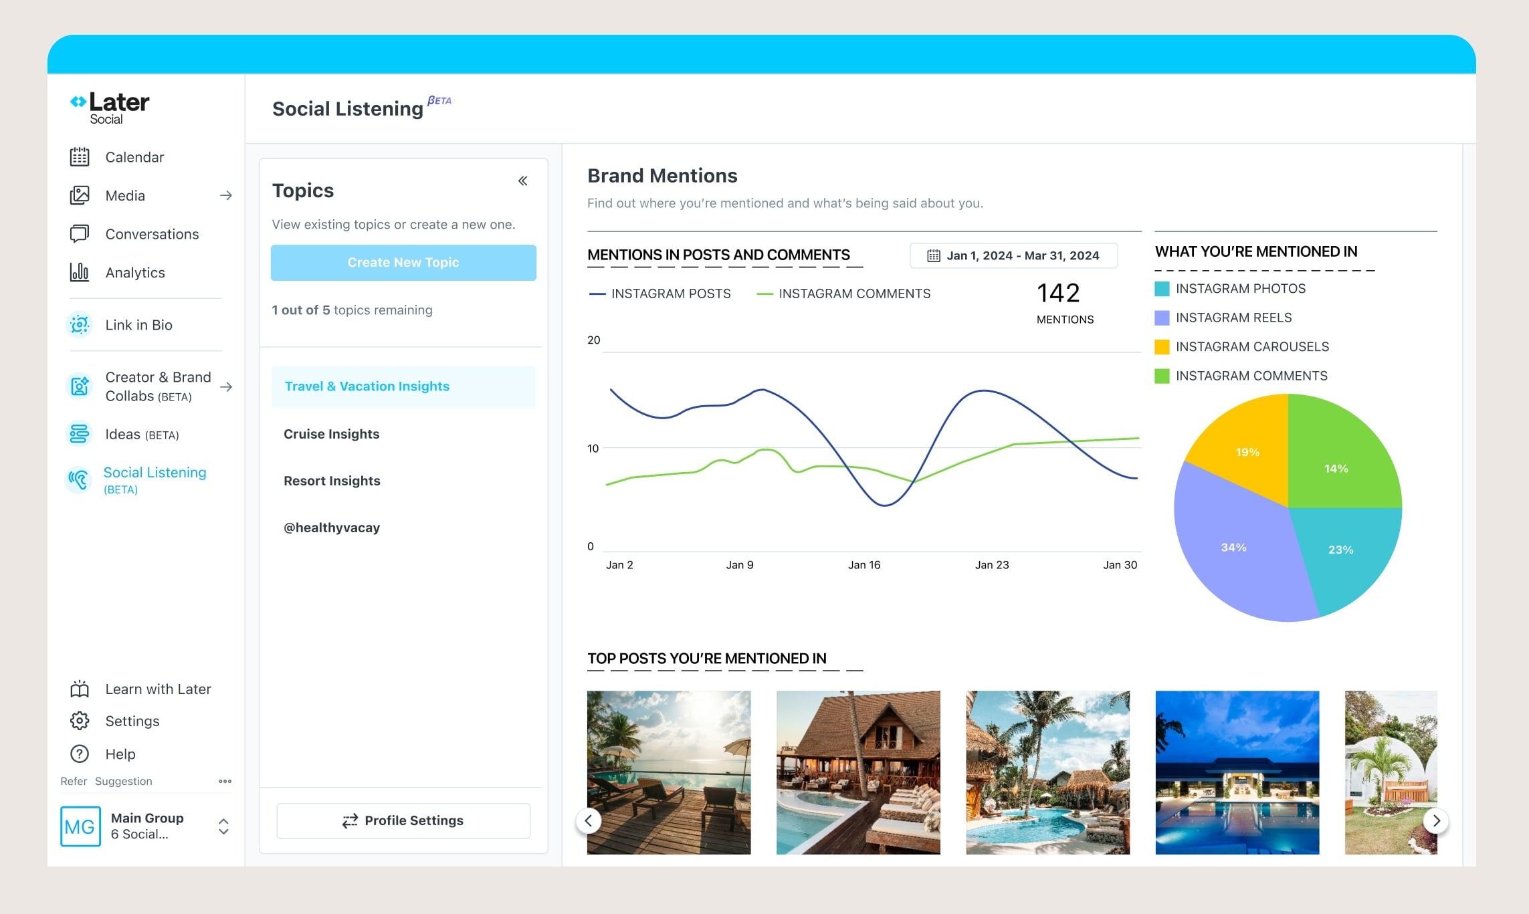Click the Help question mark icon
The width and height of the screenshot is (1529, 914).
[80, 754]
